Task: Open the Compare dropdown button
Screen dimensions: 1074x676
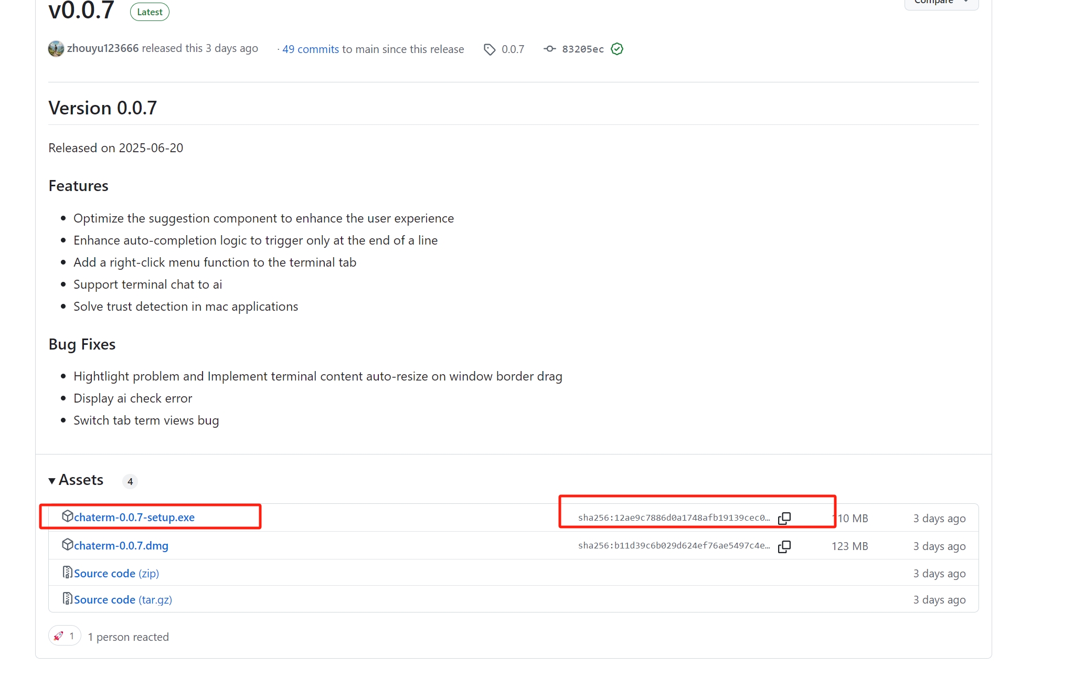Action: [x=941, y=3]
